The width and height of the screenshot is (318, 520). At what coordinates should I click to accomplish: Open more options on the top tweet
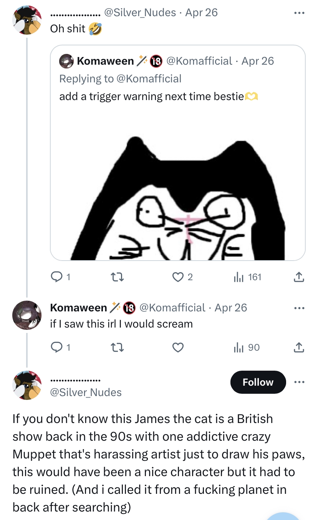[299, 13]
